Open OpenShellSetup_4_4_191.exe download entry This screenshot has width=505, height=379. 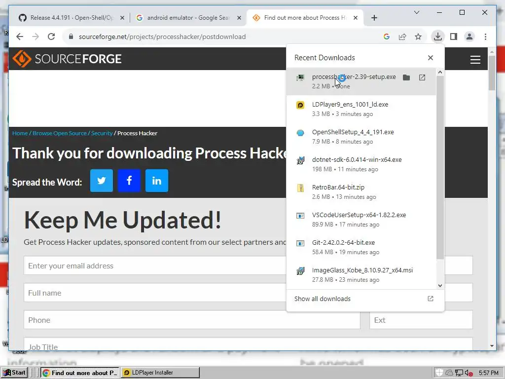(x=361, y=137)
